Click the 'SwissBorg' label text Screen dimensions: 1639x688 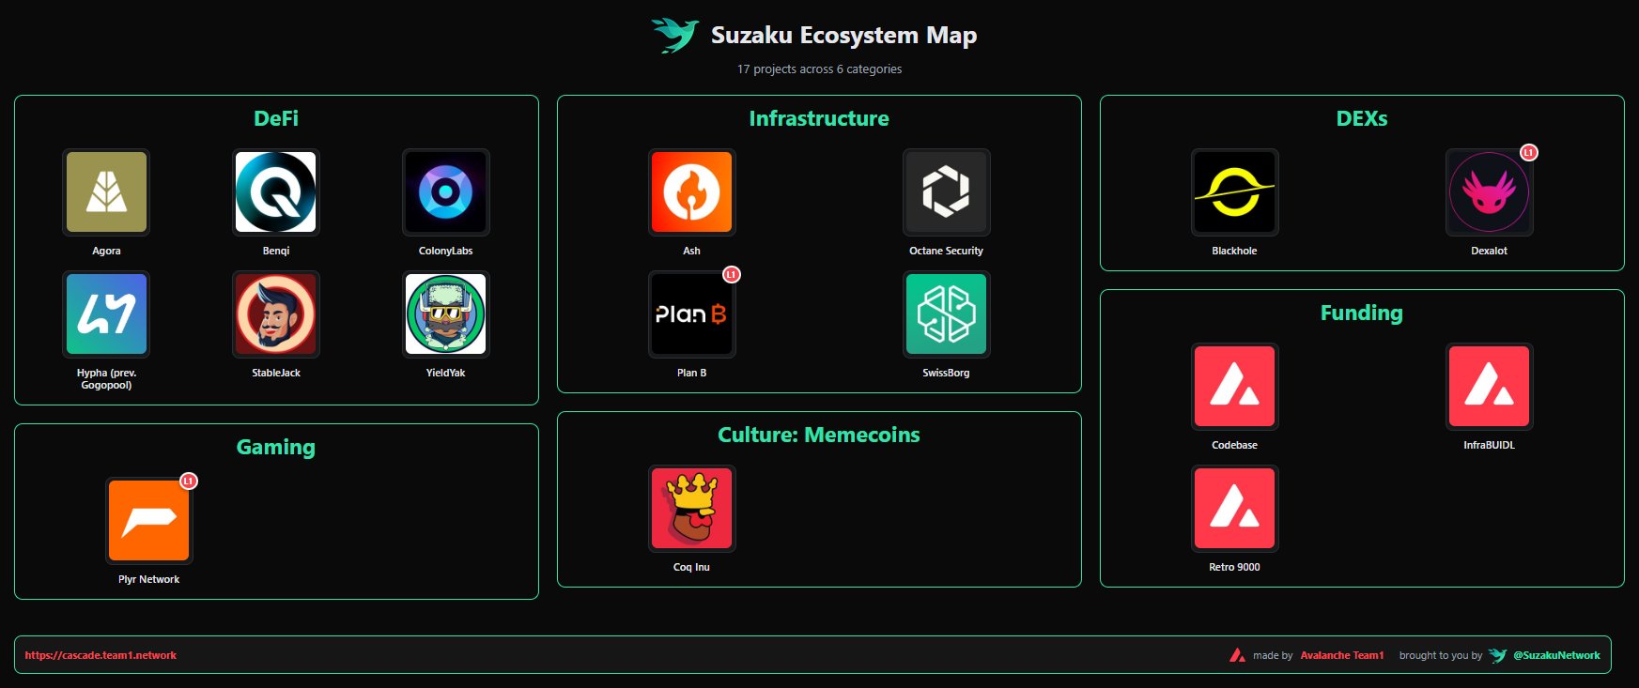click(x=947, y=373)
